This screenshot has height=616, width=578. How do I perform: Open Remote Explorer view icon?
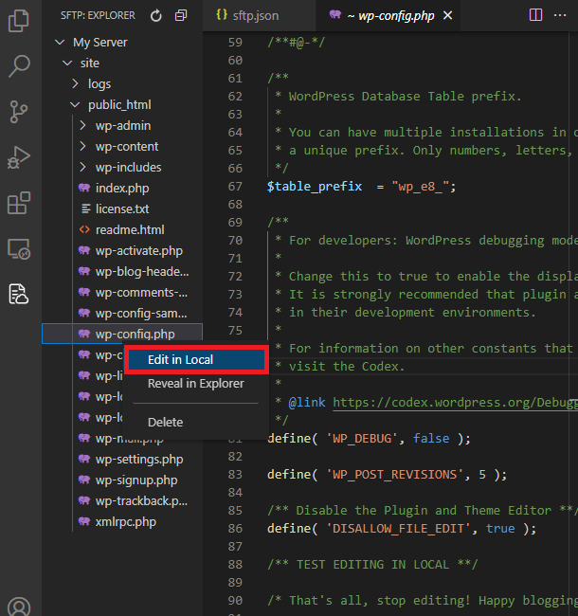tap(18, 248)
